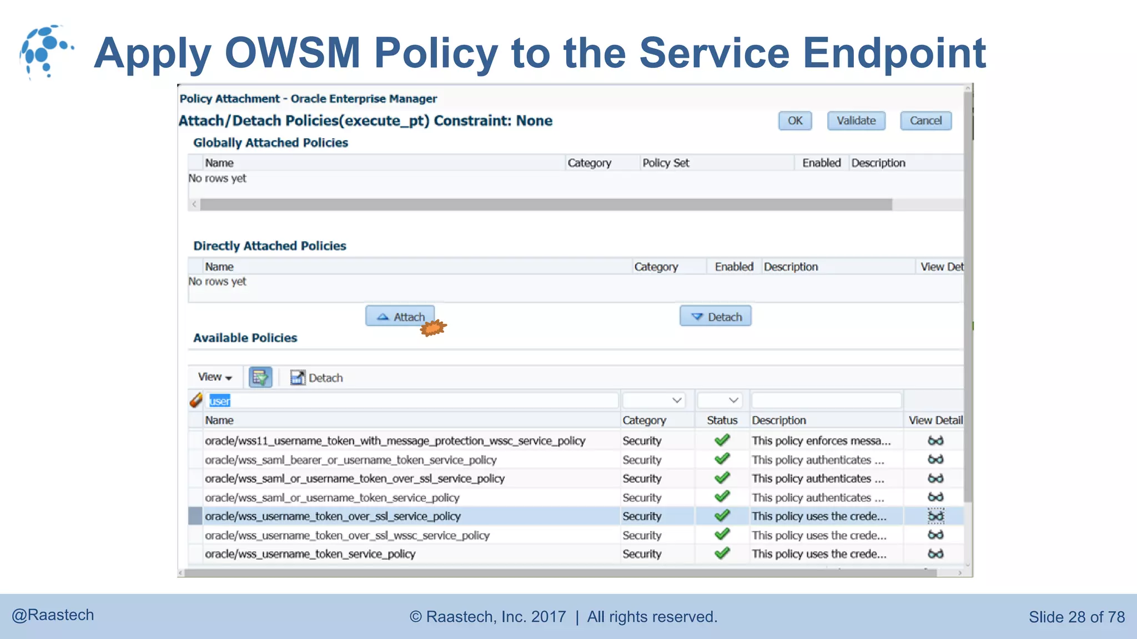View details of wss_saml_or_username_token_over_ssl_service_policy
Screen dimensions: 1137x639
tap(935, 478)
